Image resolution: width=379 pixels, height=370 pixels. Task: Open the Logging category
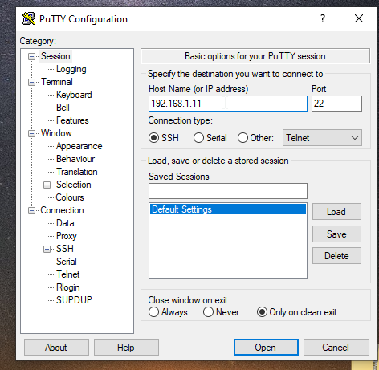(x=71, y=69)
